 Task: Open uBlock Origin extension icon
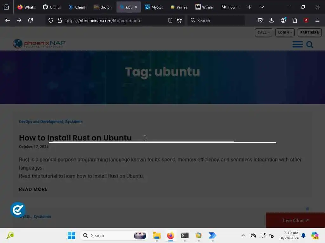(306, 20)
